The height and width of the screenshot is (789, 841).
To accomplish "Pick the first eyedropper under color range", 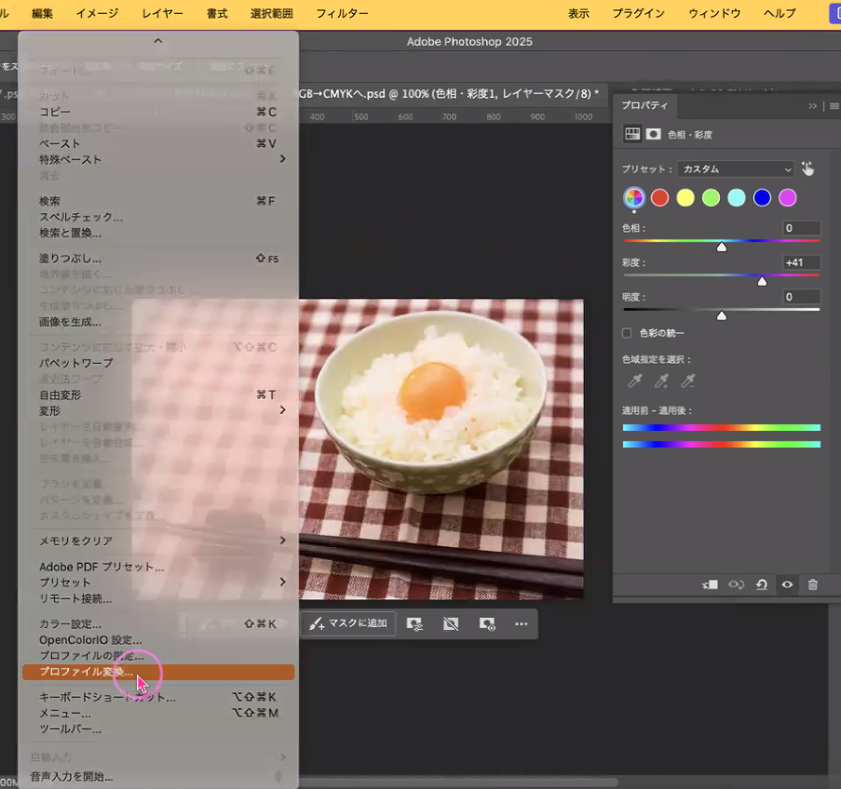I will (x=635, y=381).
